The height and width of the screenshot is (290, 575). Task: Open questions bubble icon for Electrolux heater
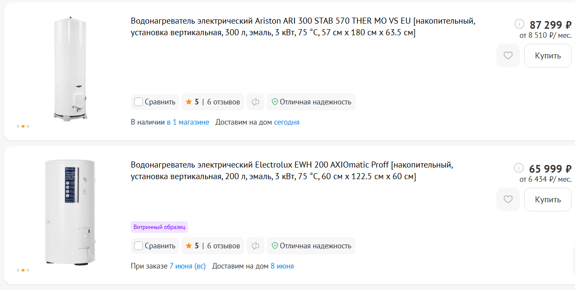point(255,246)
